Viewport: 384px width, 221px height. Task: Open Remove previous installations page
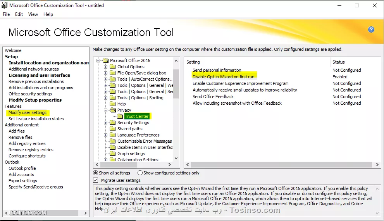pyautogui.click(x=36, y=81)
